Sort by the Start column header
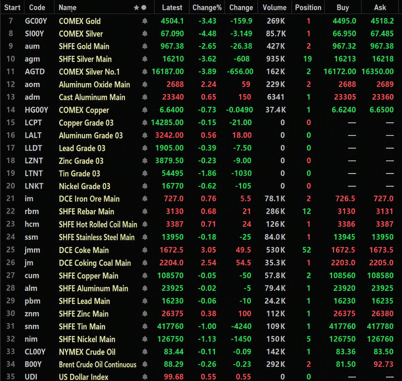 pos(12,7)
